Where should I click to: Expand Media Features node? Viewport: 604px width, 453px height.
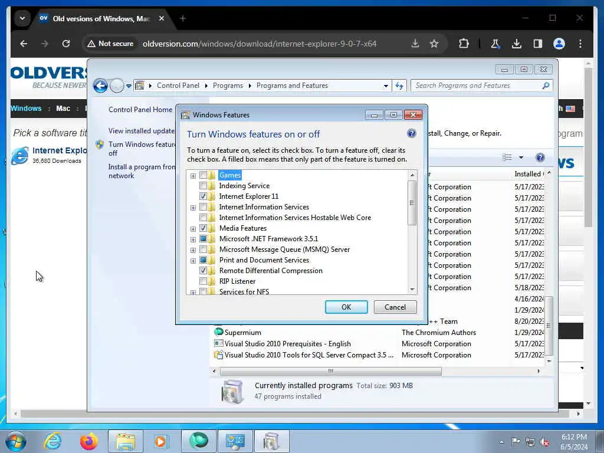(x=193, y=229)
